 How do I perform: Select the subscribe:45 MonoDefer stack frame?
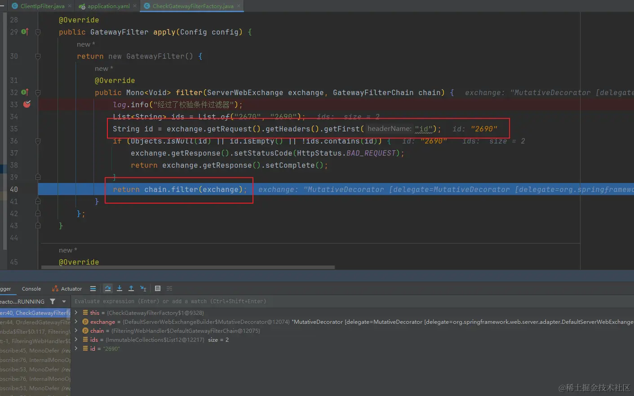coord(35,350)
